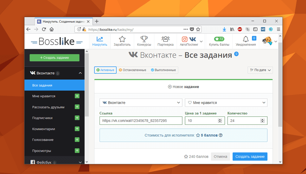Switch to the Остановленные filter tab

point(133,70)
